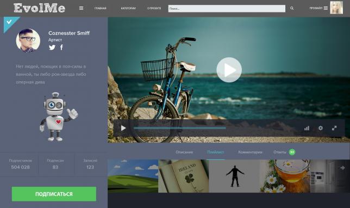Open Coznesster Smiff's Facebook page
The image size is (350, 208).
(61, 47)
